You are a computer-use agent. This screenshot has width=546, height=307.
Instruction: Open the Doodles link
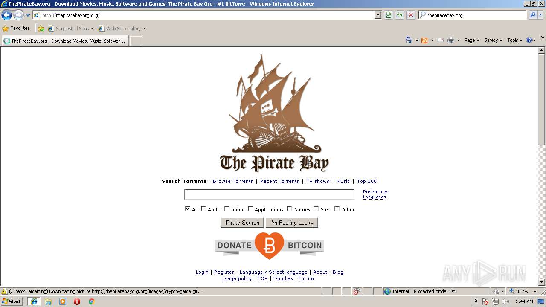(283, 278)
